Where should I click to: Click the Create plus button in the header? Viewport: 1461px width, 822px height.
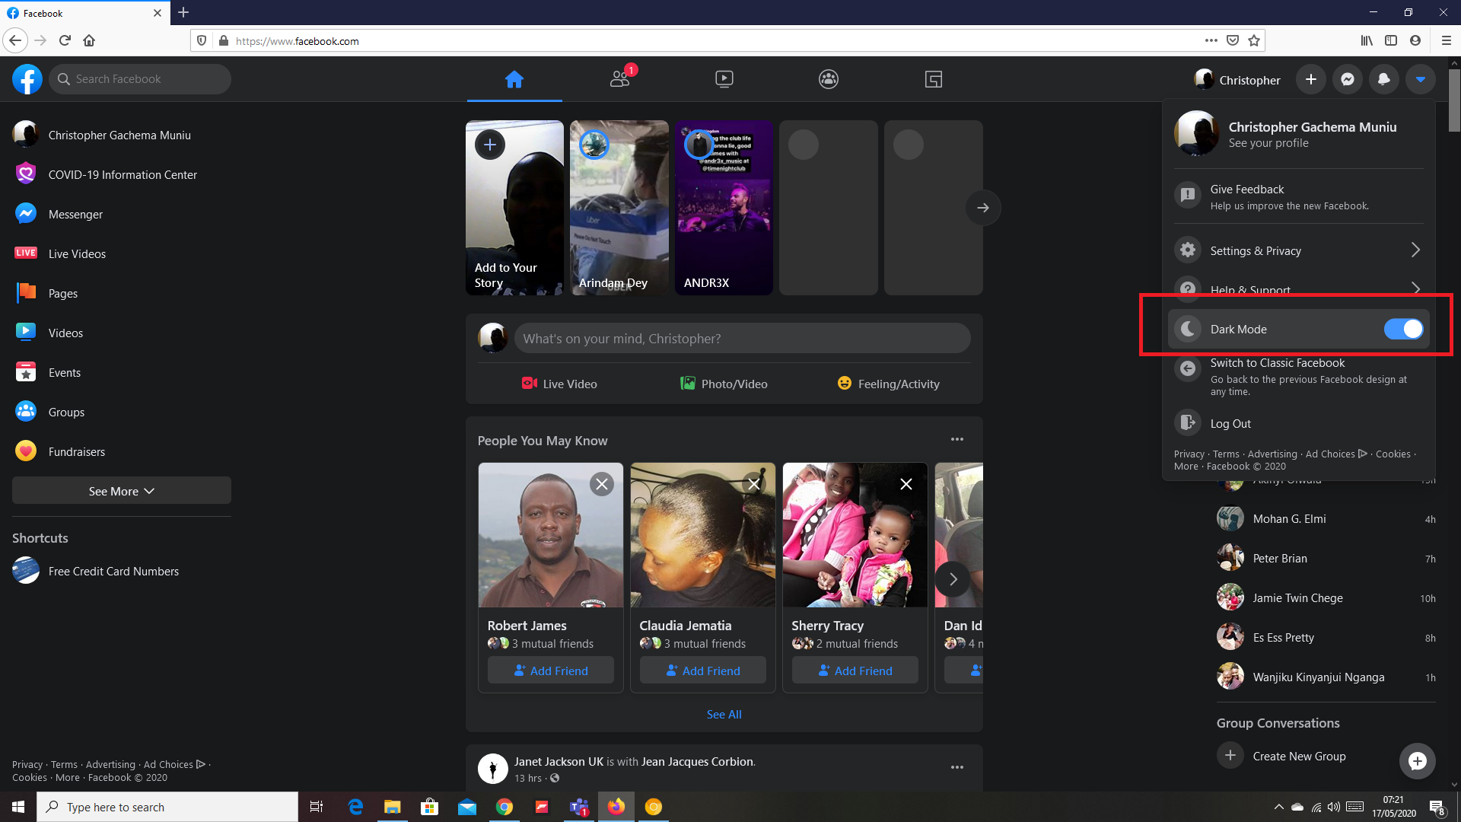click(1311, 79)
